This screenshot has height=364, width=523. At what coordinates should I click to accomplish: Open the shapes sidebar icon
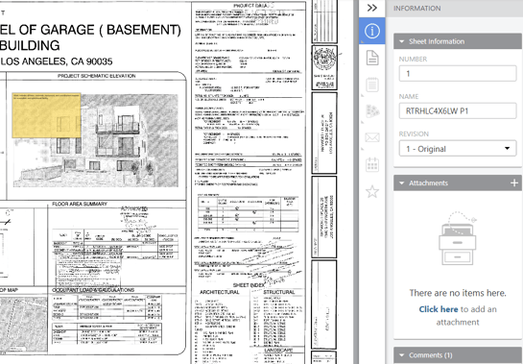coord(372,111)
